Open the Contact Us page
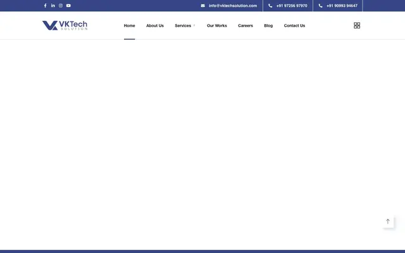This screenshot has width=405, height=253. [294, 25]
